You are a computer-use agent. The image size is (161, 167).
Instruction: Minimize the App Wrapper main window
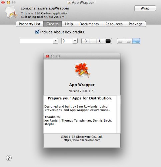pos(8,2)
